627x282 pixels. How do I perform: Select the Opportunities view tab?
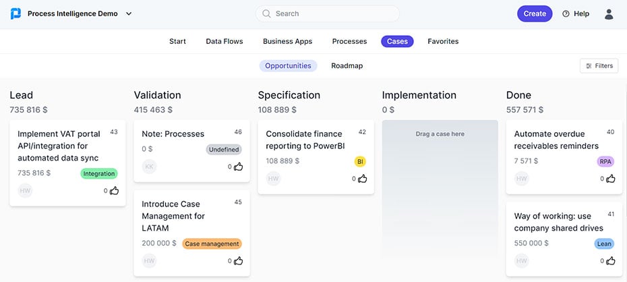tap(288, 65)
